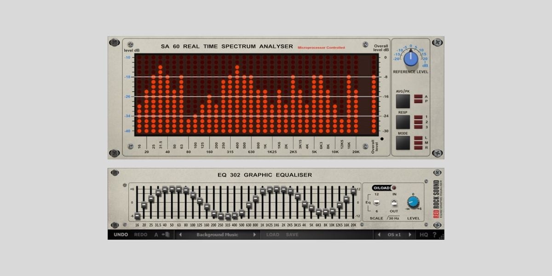The height and width of the screenshot is (276, 552).
Task: Click the red Microprocessor Controlled text
Action: click(x=321, y=47)
